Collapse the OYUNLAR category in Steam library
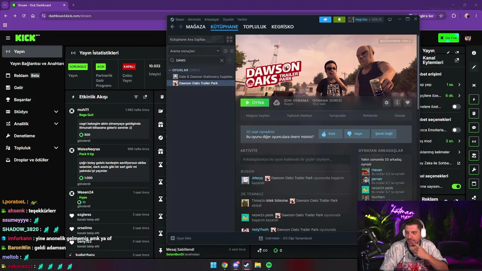Viewport: 482px width, 271px height. (170, 70)
